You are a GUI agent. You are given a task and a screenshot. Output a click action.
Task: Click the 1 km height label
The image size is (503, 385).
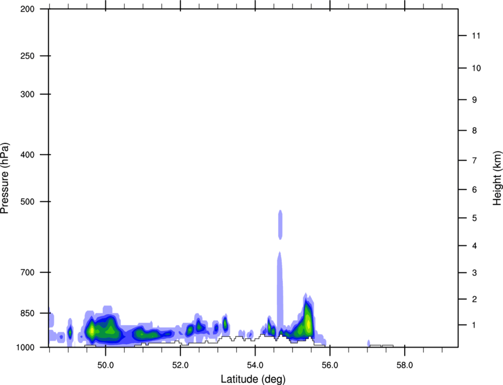pos(475,325)
